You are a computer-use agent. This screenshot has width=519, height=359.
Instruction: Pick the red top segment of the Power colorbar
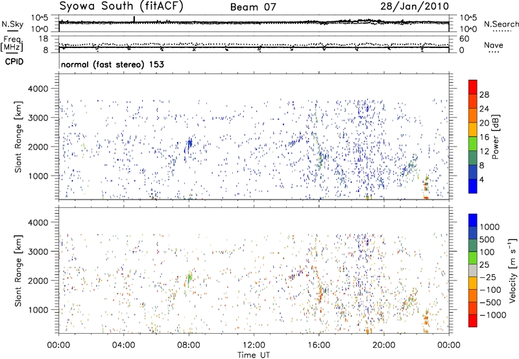point(473,87)
